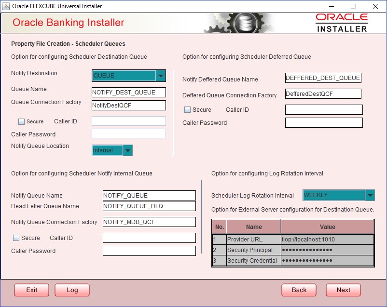
Task: Click the No. column header
Action: pos(220,227)
